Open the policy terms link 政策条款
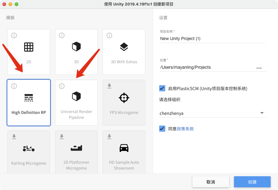Image resolution: width=278 pixels, height=190 pixels. tap(185, 129)
